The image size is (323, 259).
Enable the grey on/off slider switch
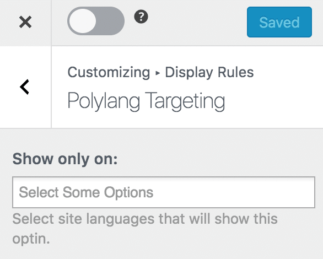coord(96,21)
